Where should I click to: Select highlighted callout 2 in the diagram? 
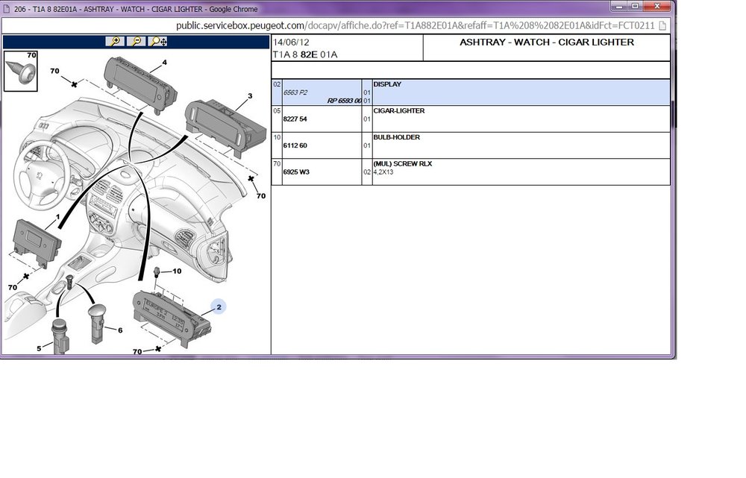pyautogui.click(x=219, y=307)
